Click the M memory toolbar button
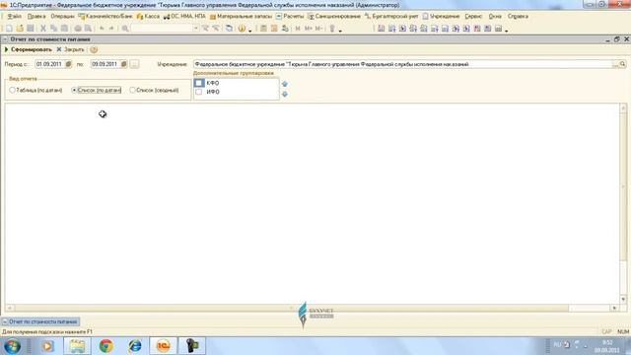The width and height of the screenshot is (631, 355). pyautogui.click(x=298, y=29)
